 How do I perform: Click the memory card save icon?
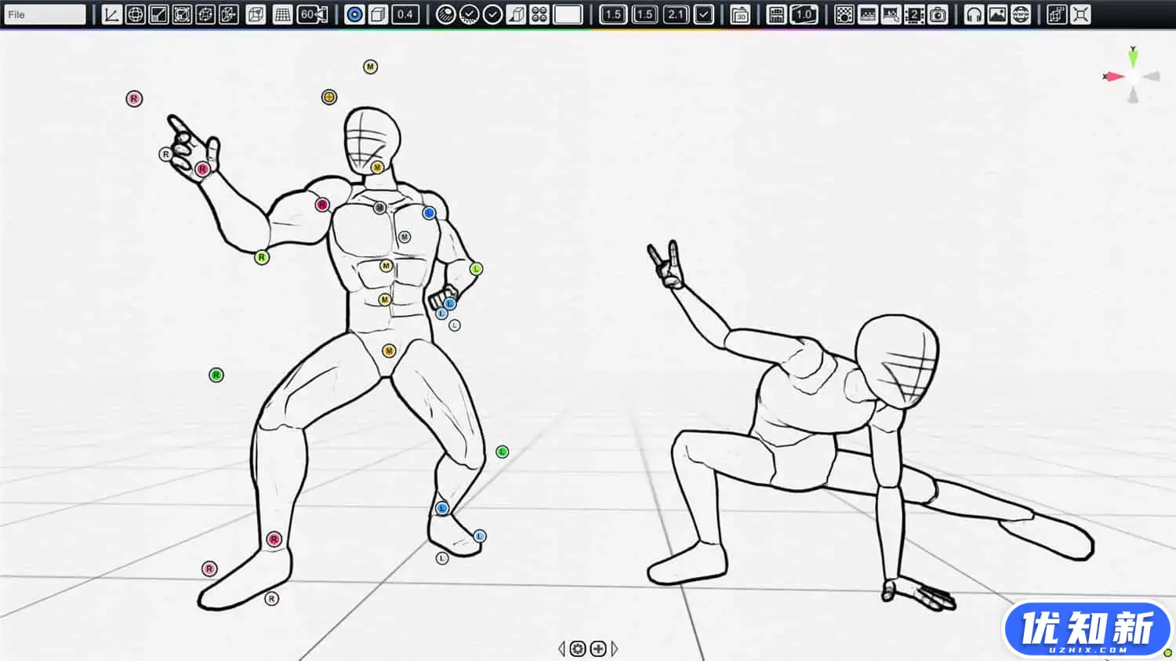(776, 14)
